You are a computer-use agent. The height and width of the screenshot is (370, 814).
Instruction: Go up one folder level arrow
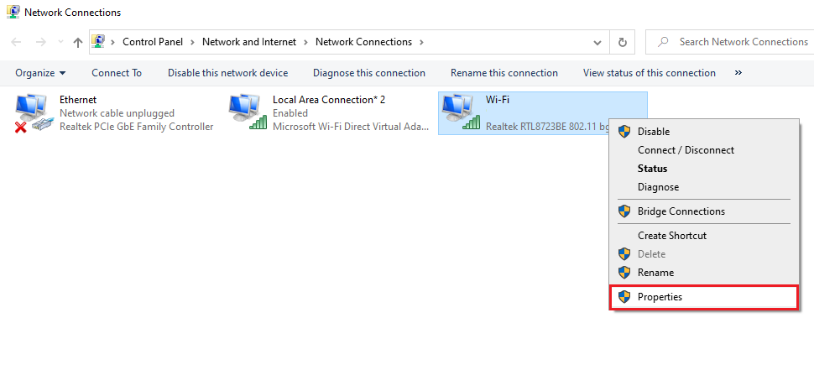77,42
